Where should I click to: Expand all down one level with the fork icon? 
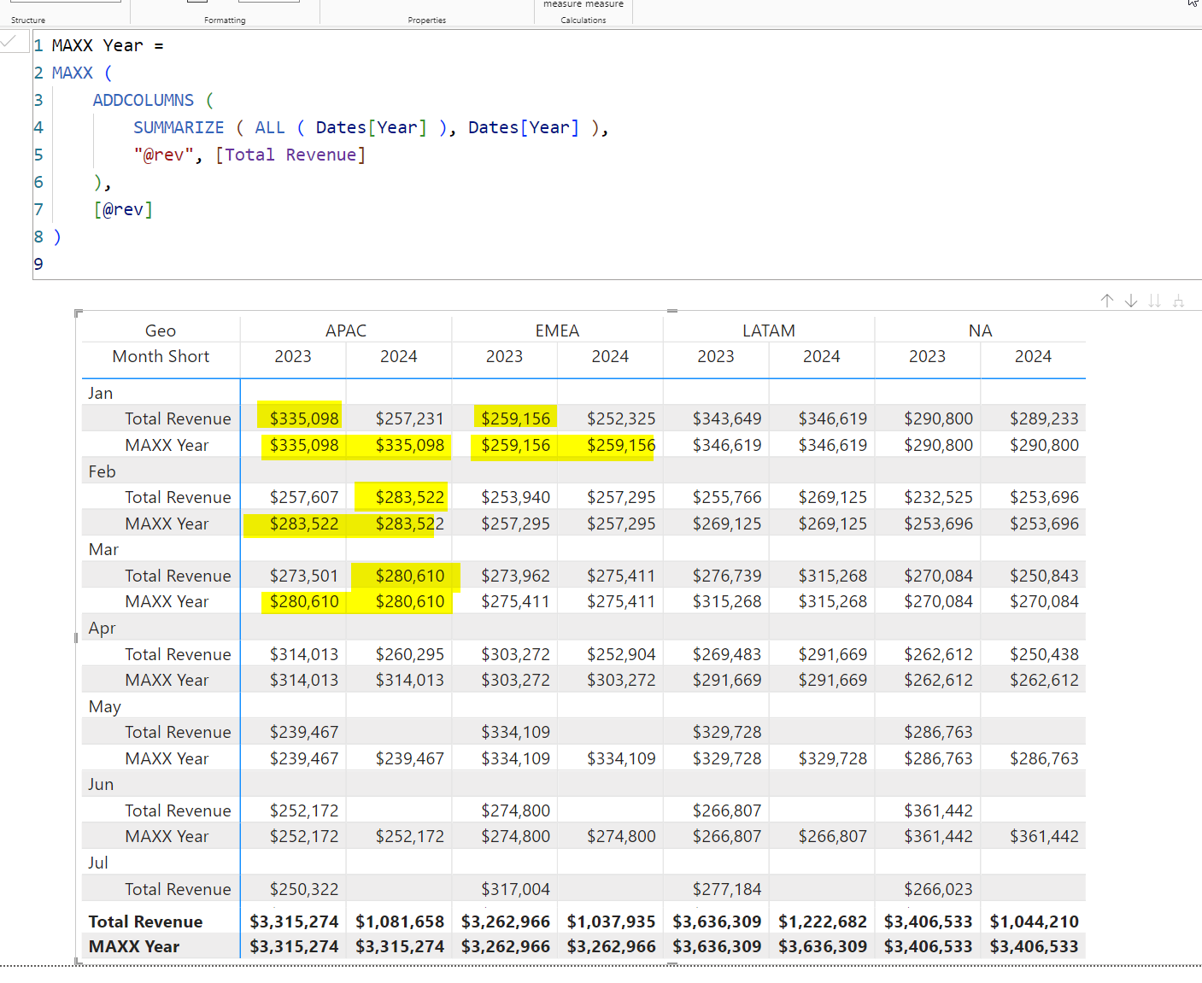(1179, 301)
